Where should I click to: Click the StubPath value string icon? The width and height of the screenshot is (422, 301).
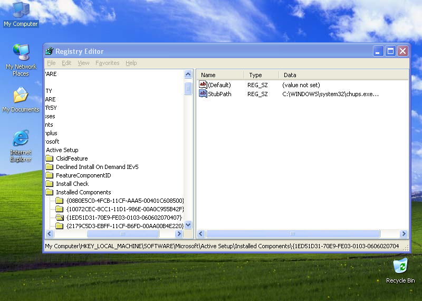pos(203,93)
